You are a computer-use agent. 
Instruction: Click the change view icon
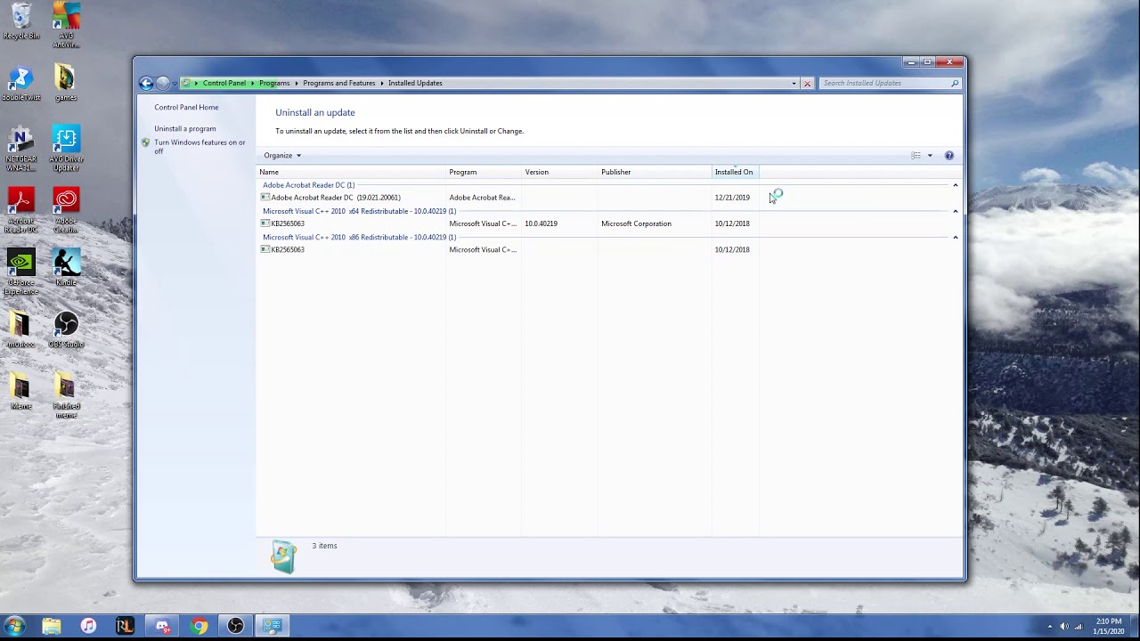916,156
